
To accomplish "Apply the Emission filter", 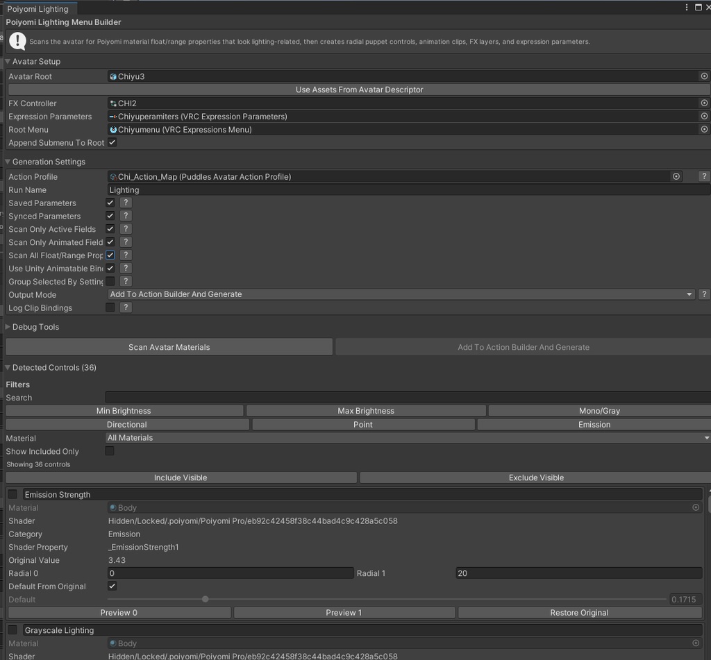I will [x=594, y=425].
